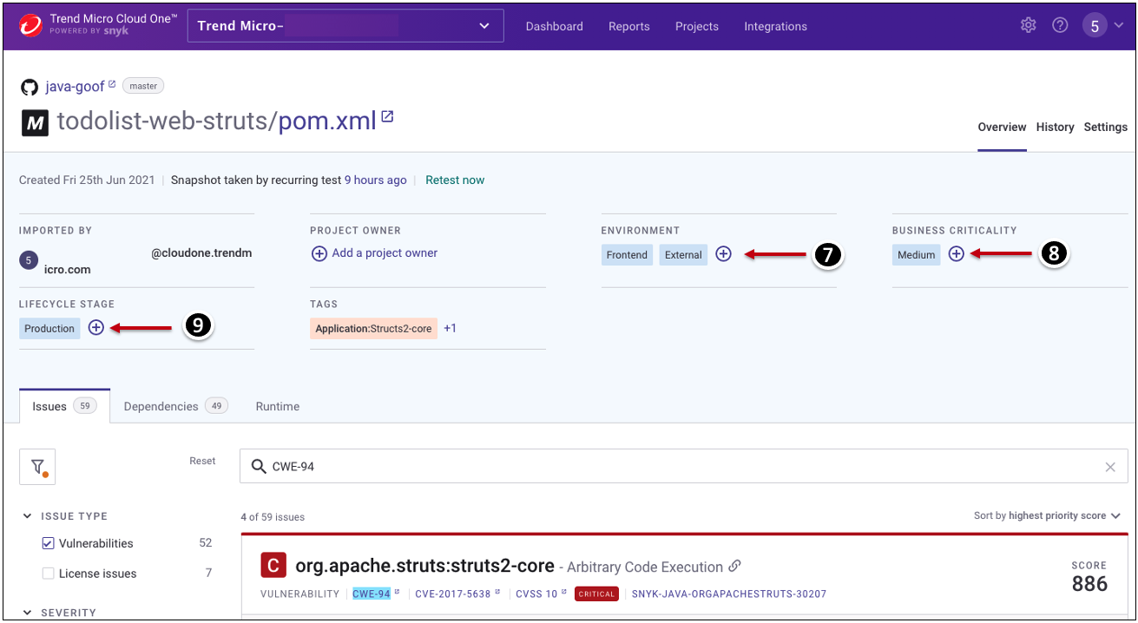
Task: Open external link icon after pom.xml
Action: [387, 116]
